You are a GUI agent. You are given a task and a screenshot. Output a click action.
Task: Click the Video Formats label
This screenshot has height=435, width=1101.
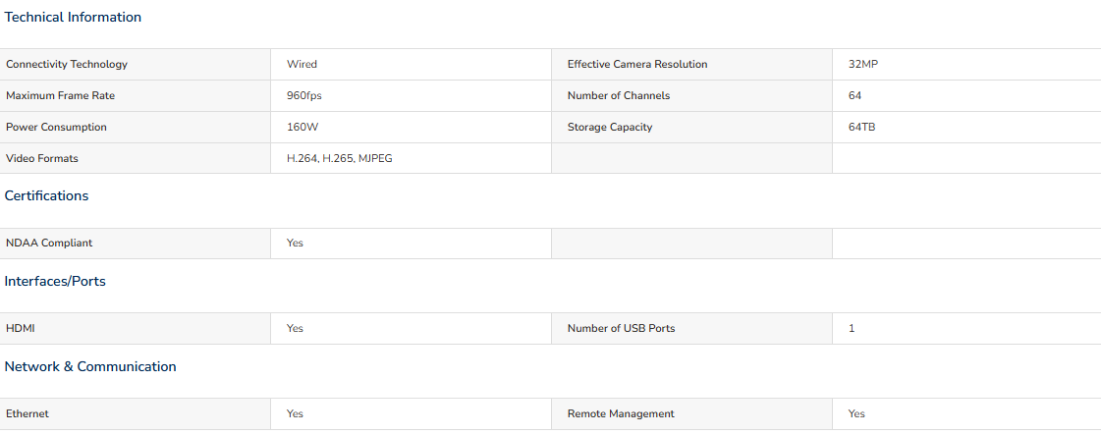(42, 159)
